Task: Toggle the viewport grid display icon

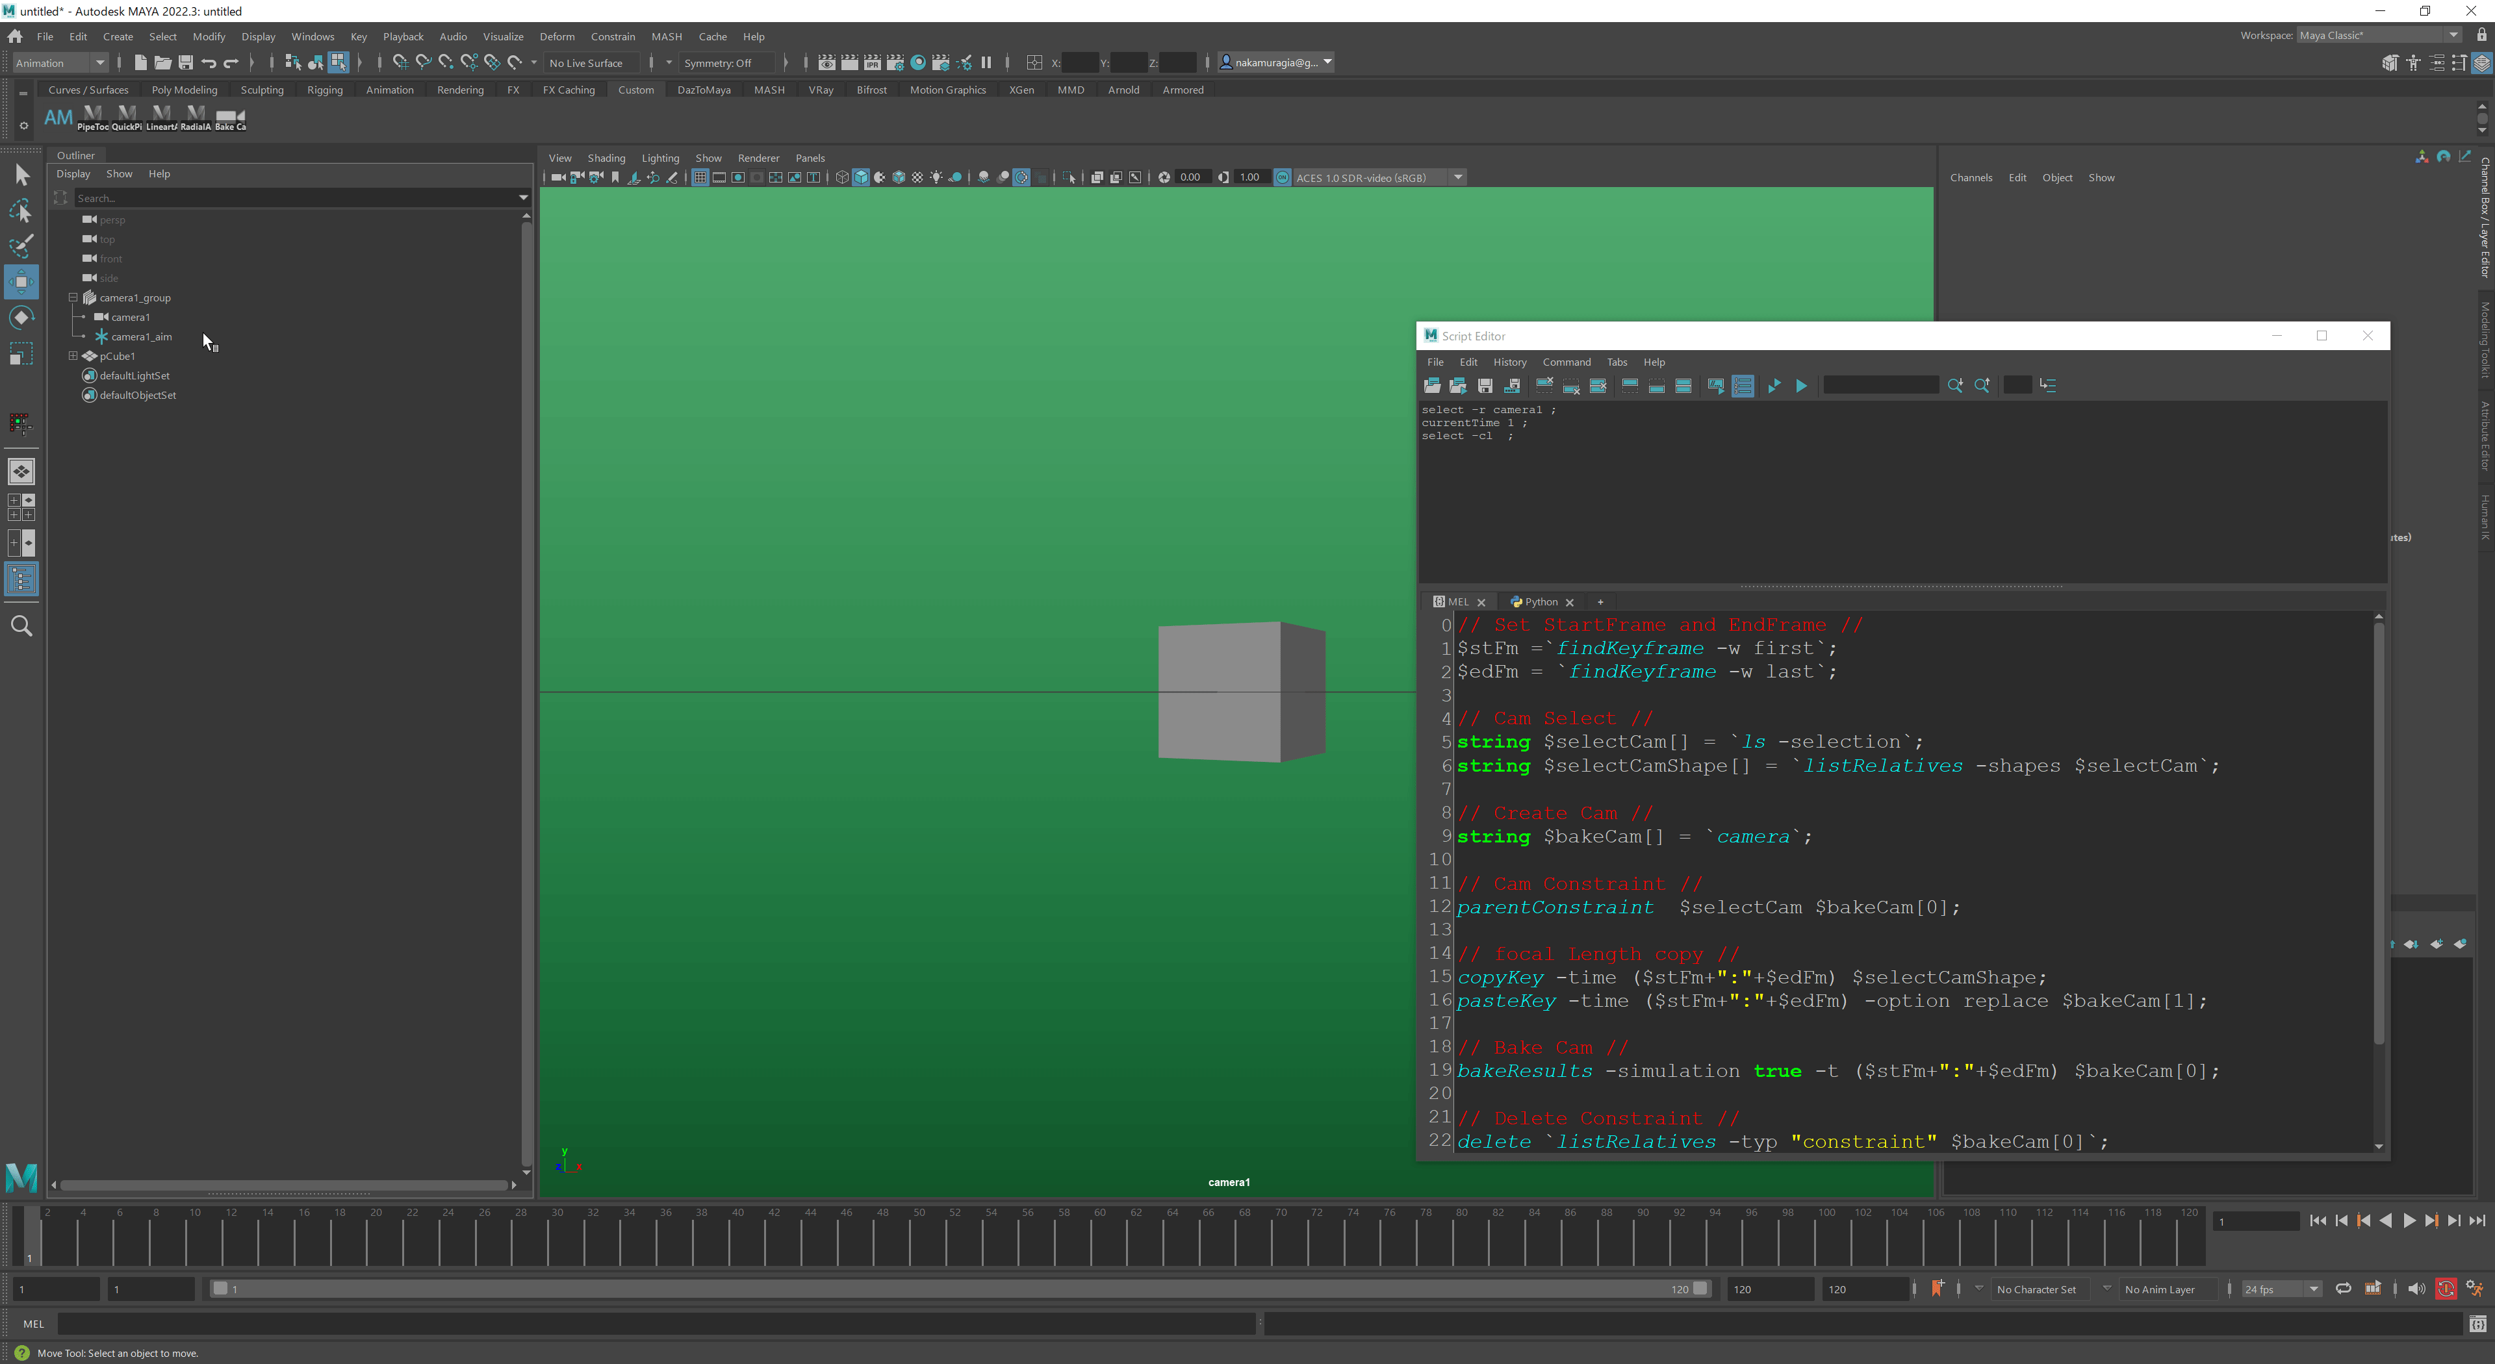Action: click(700, 177)
